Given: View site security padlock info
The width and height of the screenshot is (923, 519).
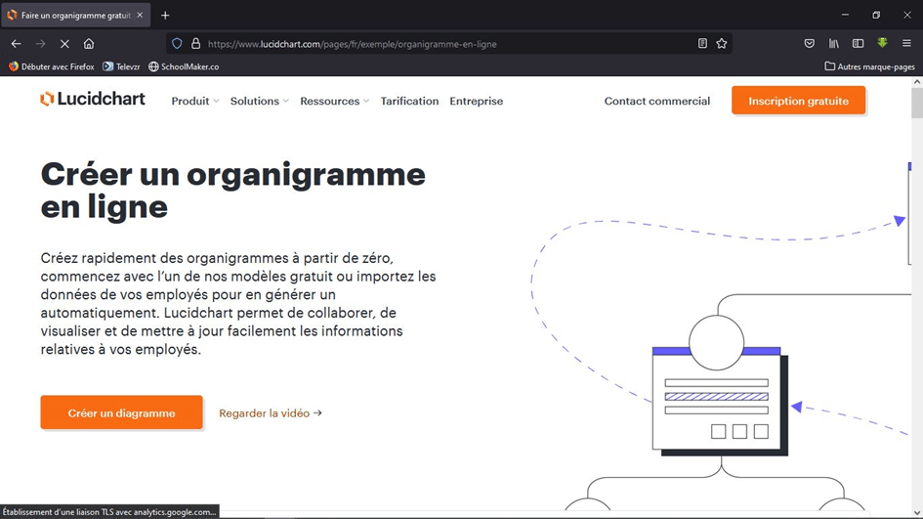Looking at the screenshot, I should (x=195, y=44).
